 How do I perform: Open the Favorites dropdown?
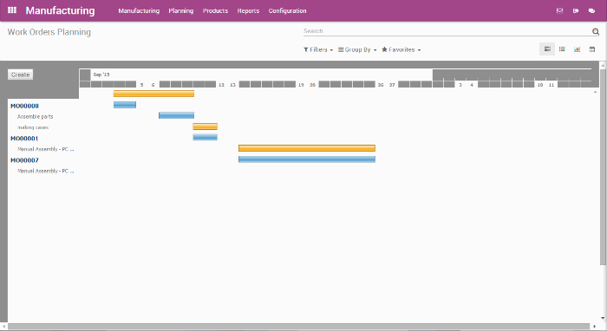pyautogui.click(x=401, y=49)
